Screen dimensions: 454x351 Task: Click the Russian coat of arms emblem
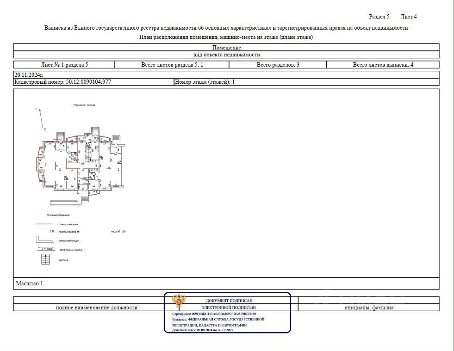[179, 301]
